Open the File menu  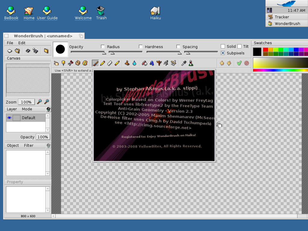10,43
